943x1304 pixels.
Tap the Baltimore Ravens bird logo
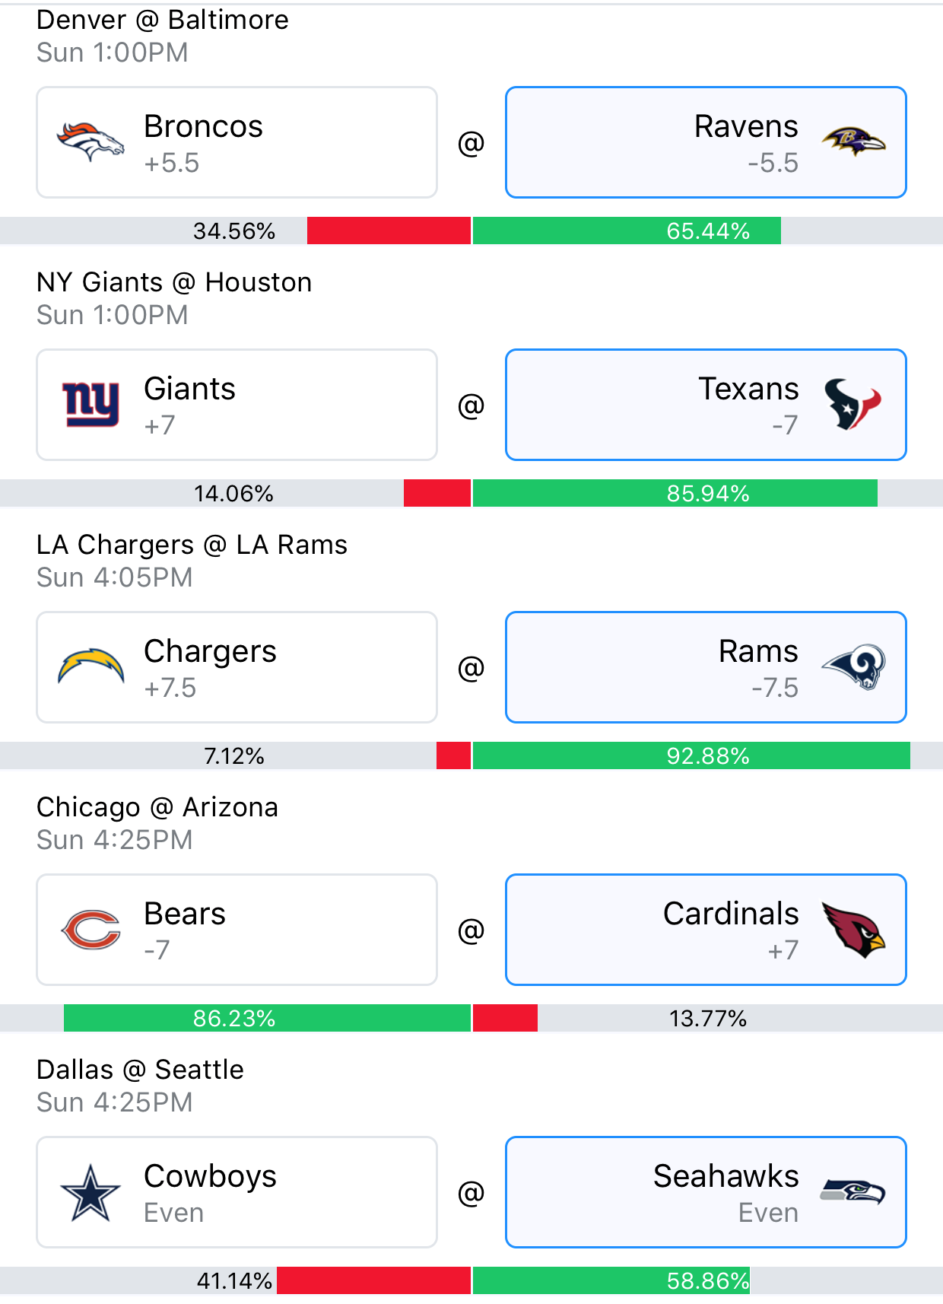[x=853, y=142]
